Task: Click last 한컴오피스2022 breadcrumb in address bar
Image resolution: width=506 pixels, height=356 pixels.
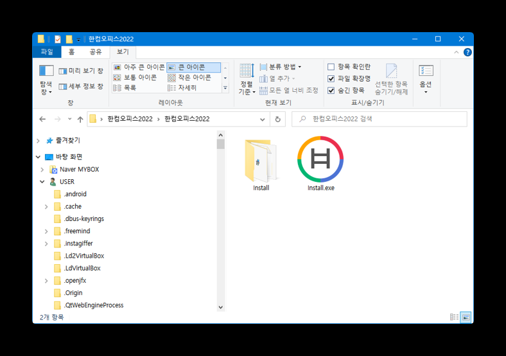Action: [x=187, y=119]
